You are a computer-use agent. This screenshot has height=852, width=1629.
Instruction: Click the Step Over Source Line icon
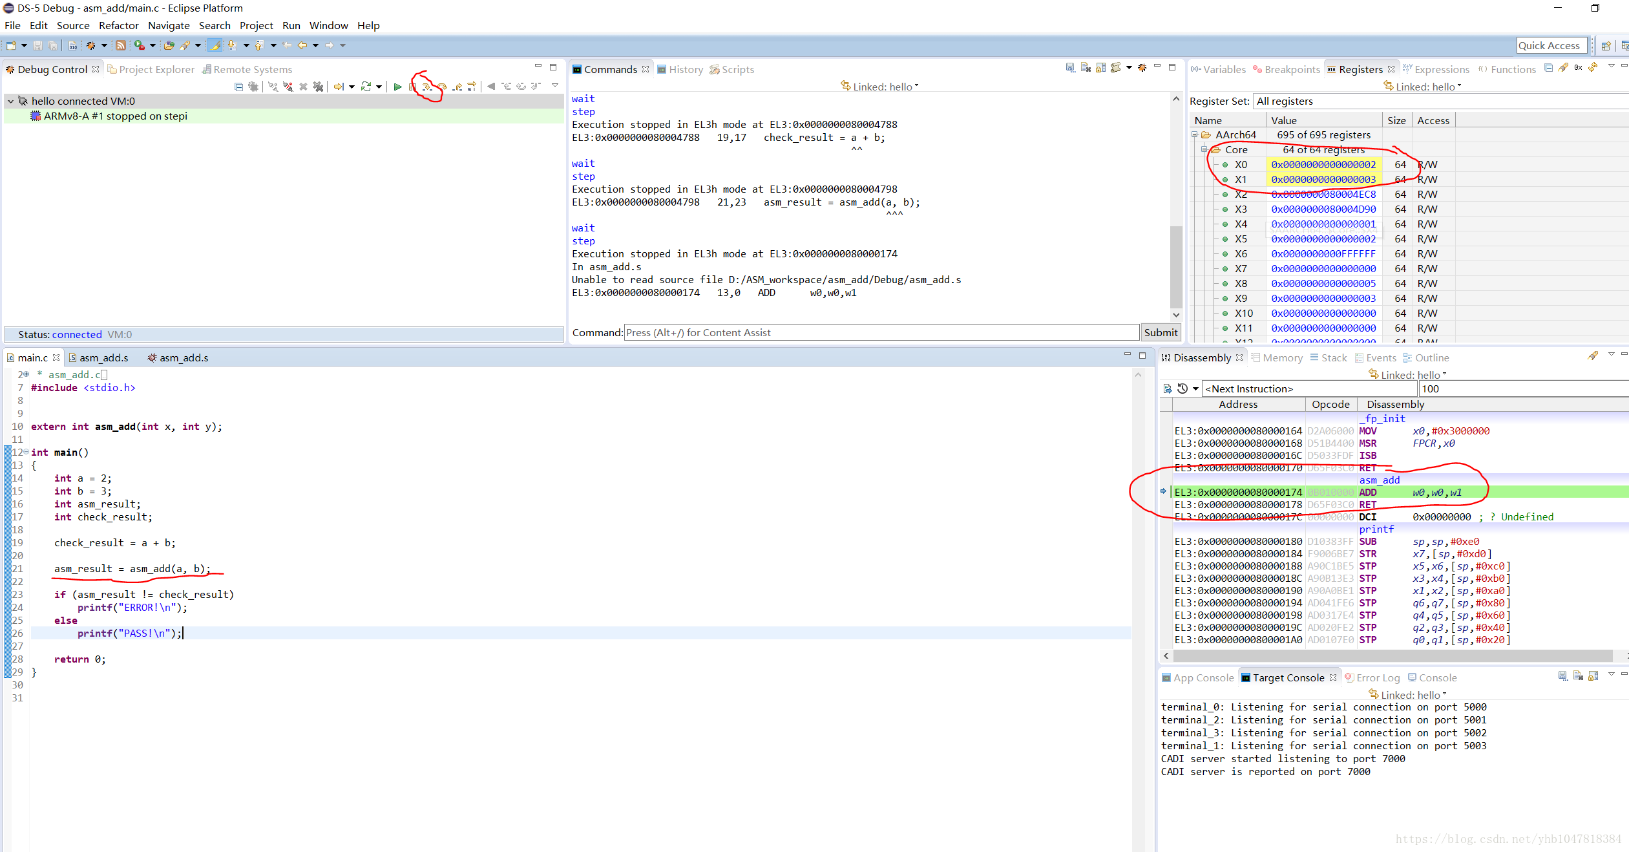tap(442, 87)
